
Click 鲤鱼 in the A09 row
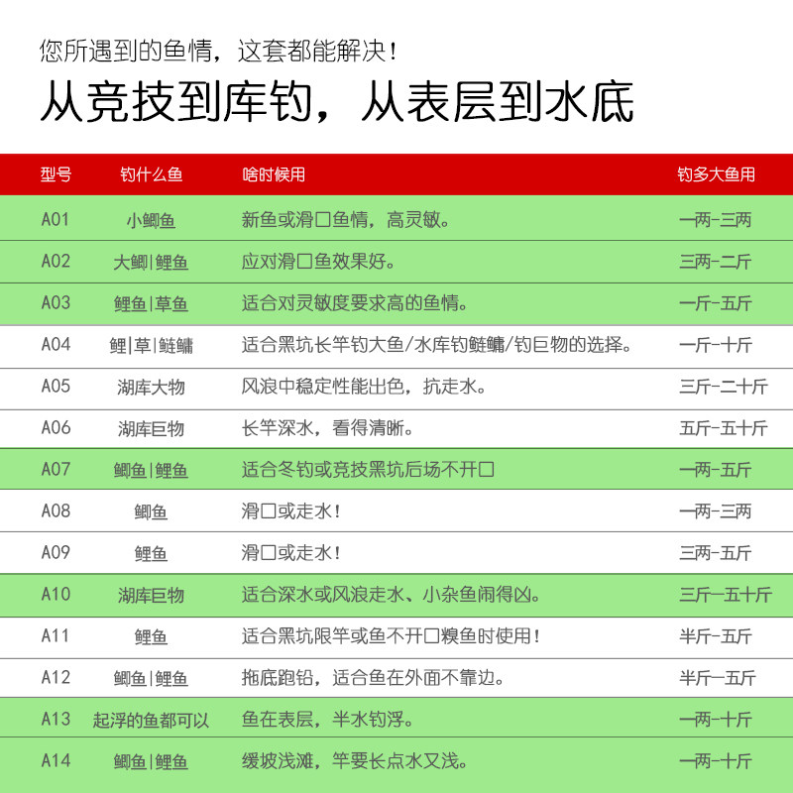coord(151,554)
